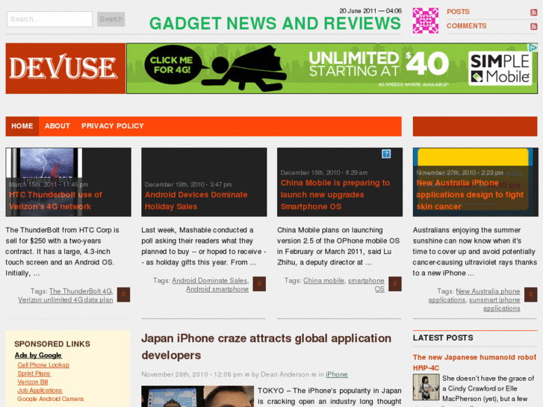Click date text '20 June 2011 — 04:06'
Image resolution: width=543 pixels, height=407 pixels.
click(x=370, y=10)
